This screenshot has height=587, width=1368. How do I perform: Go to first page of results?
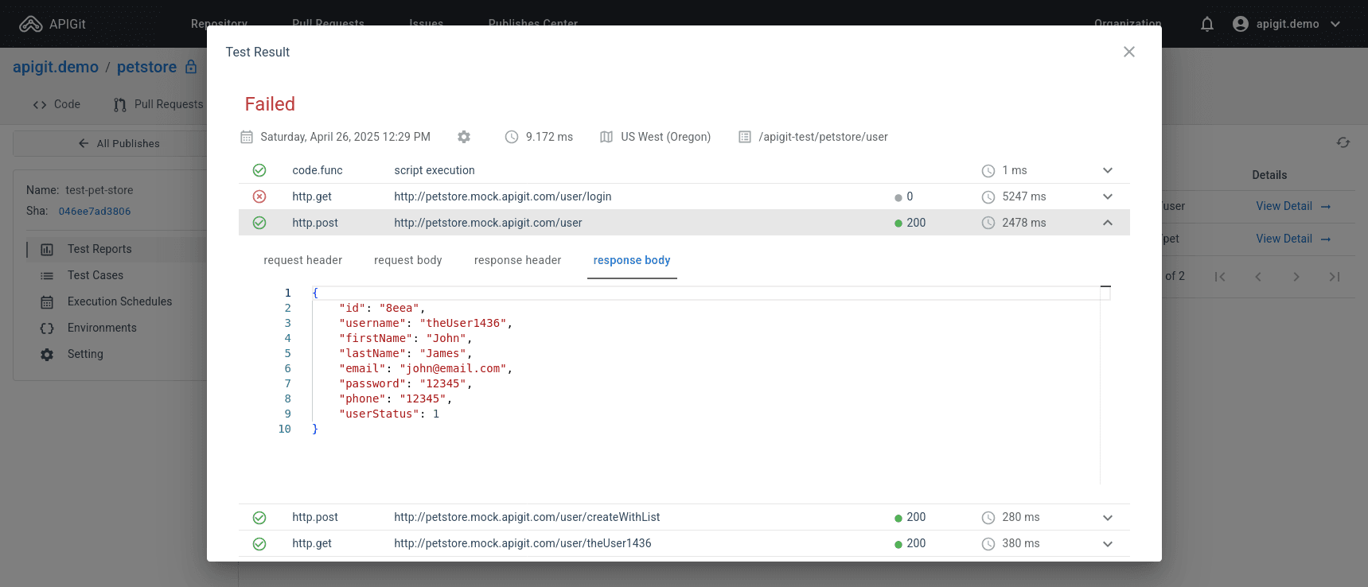(x=1220, y=277)
